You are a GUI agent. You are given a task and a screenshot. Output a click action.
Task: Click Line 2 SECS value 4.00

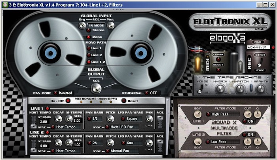(78, 145)
